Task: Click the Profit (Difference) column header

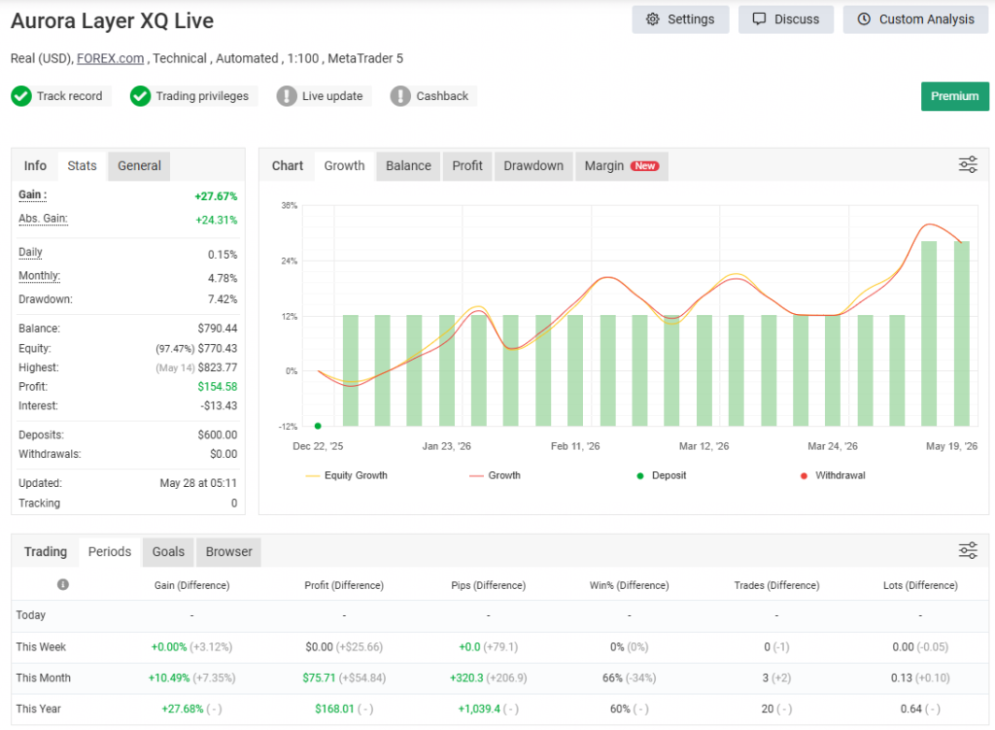Action: [344, 585]
